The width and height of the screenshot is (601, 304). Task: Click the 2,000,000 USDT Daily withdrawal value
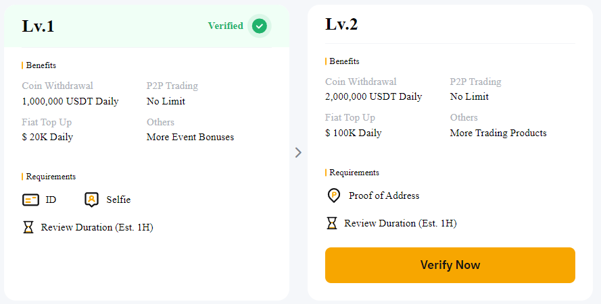[x=374, y=97]
